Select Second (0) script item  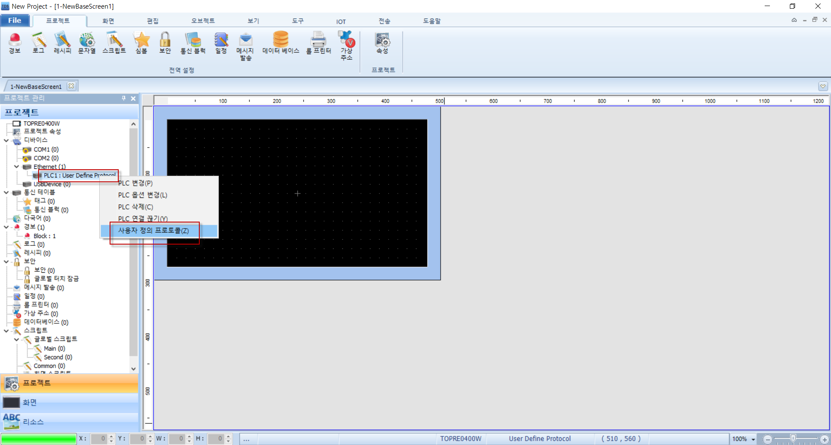pos(58,357)
